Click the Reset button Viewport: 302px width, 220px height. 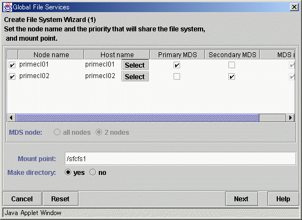pos(60,199)
